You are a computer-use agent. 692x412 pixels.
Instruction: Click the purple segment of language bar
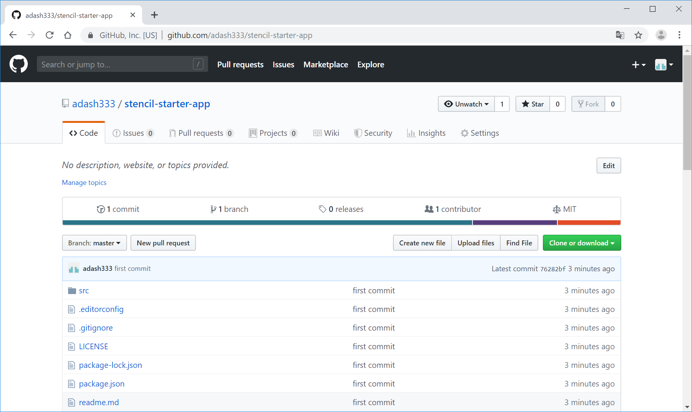514,223
